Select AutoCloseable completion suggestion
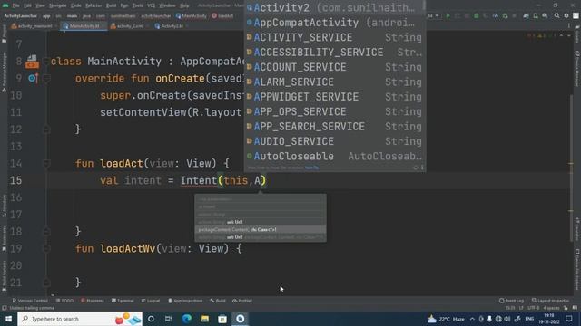The height and width of the screenshot is (326, 581). coord(334,156)
